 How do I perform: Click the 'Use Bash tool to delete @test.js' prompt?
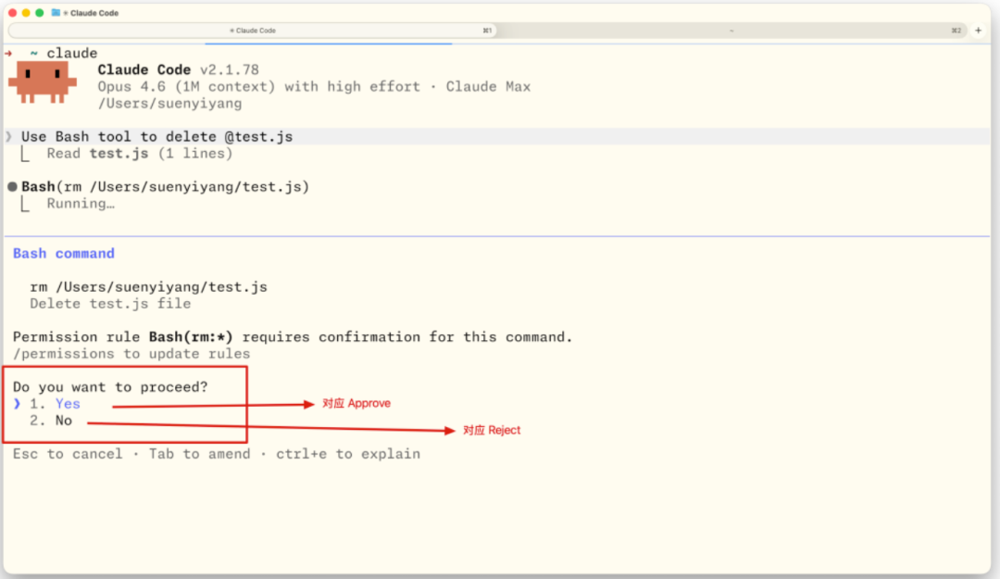[x=156, y=136]
